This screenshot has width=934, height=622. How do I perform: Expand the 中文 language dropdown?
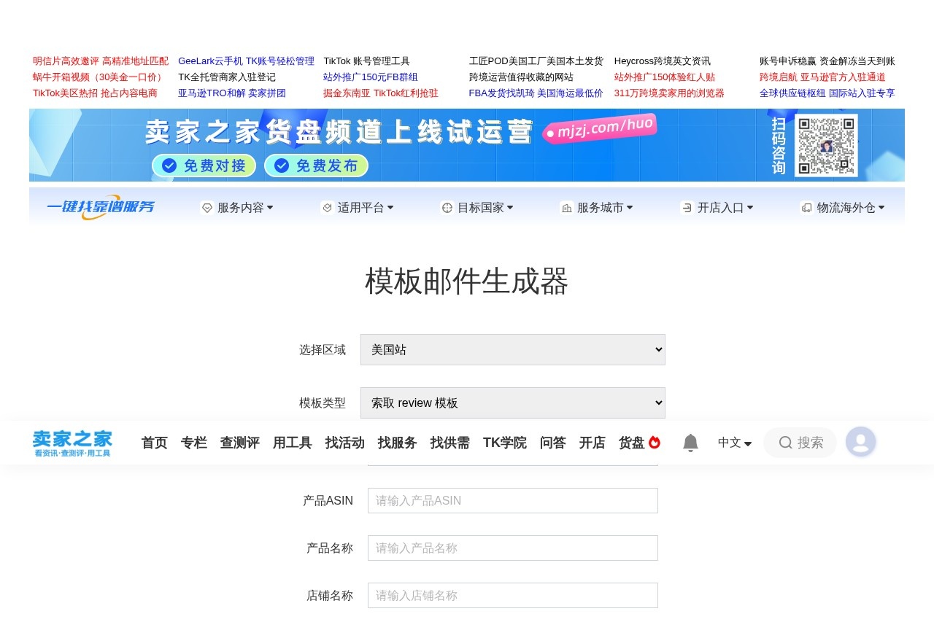pyautogui.click(x=734, y=443)
